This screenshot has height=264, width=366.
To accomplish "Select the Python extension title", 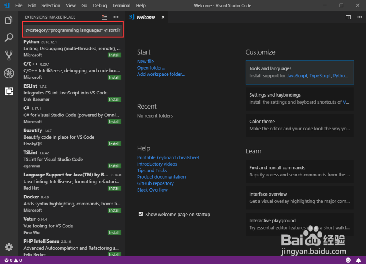I will [x=31, y=41].
